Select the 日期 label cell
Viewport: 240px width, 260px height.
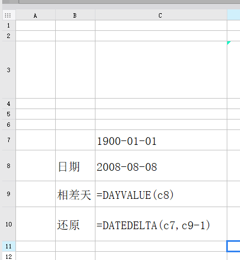point(75,166)
